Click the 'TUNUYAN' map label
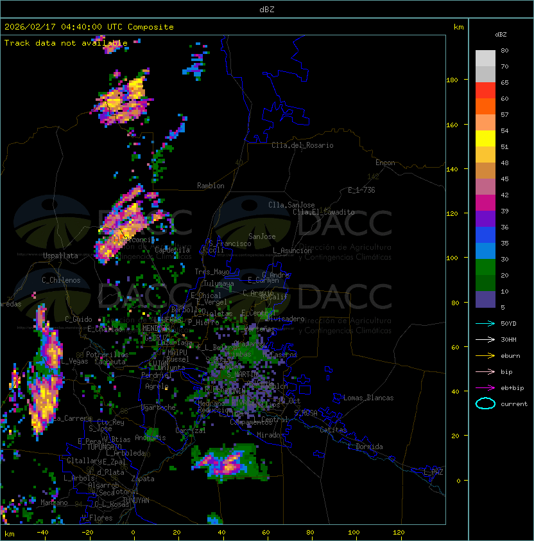This screenshot has width=534, height=541. 136,501
